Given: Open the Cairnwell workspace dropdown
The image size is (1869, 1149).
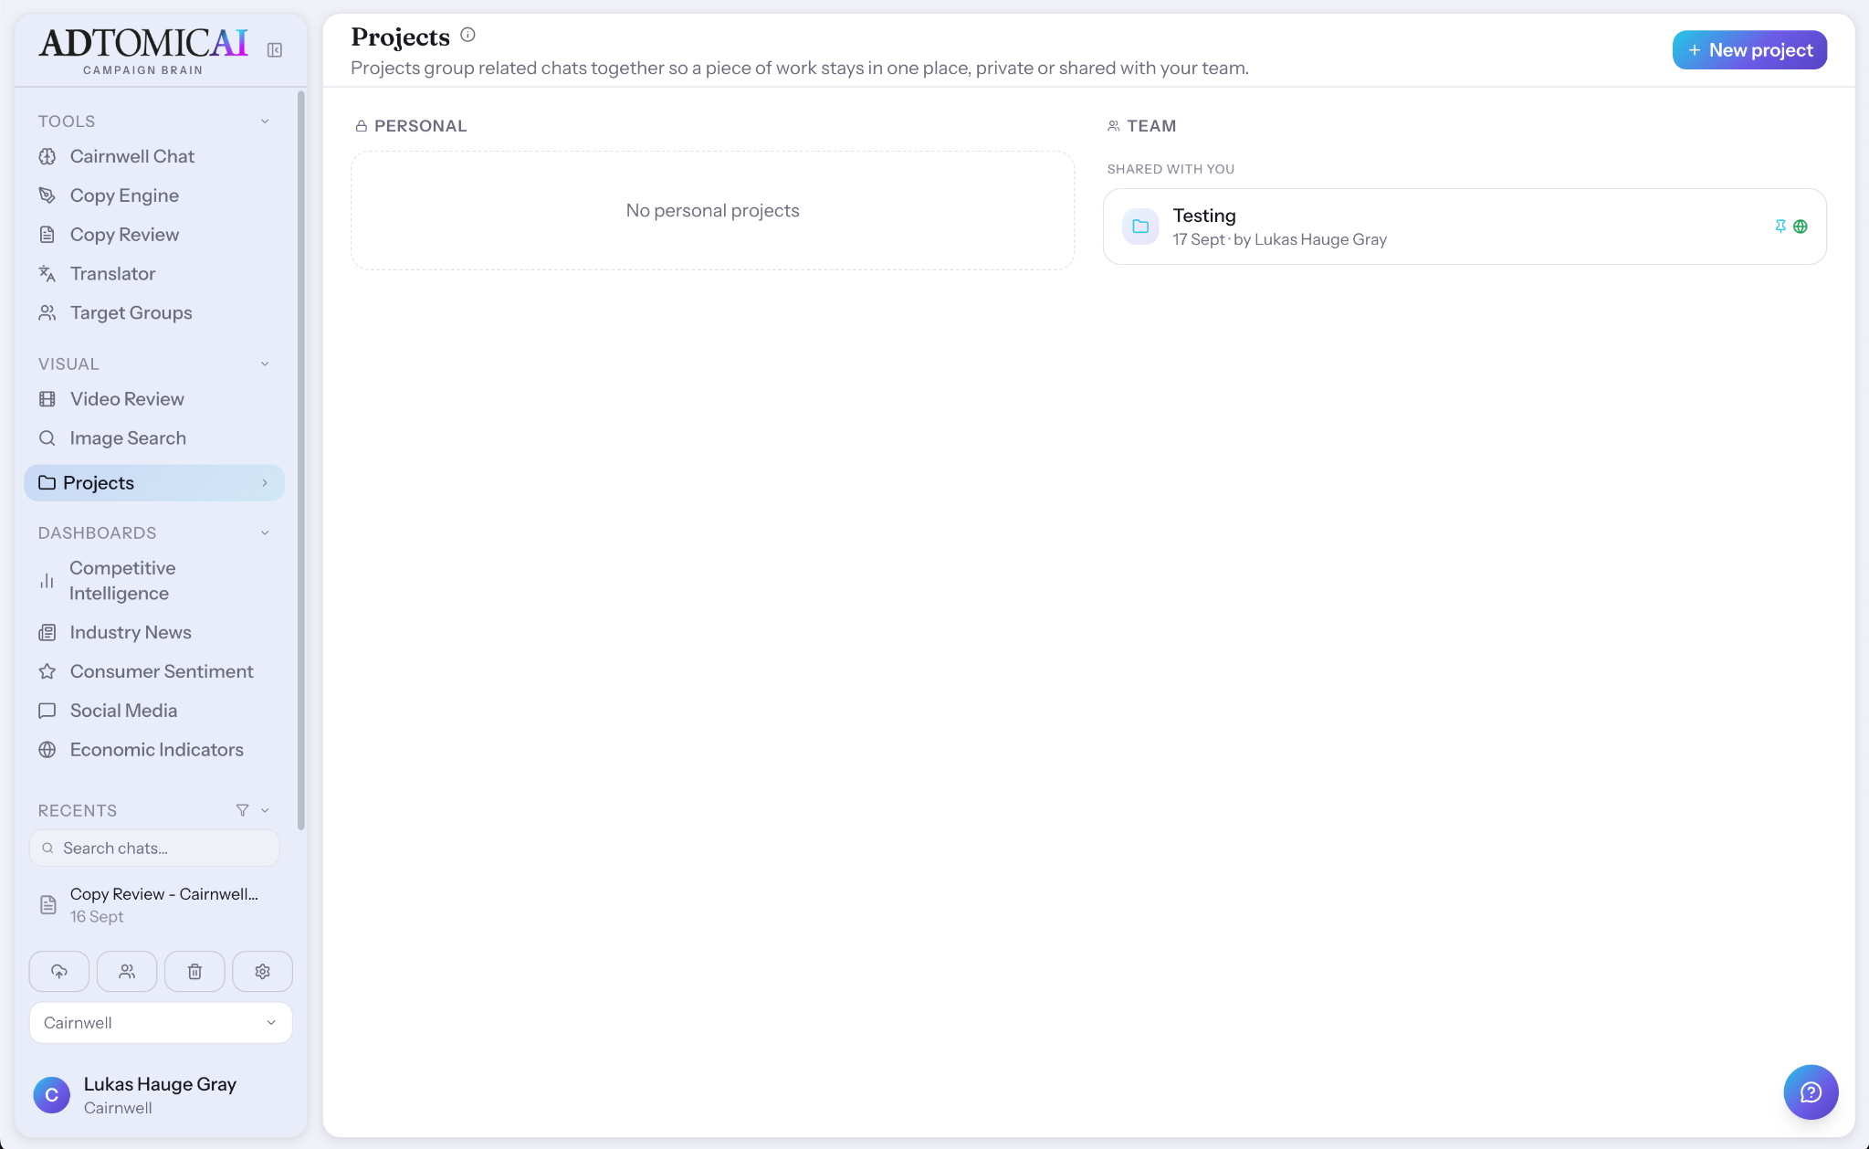Looking at the screenshot, I should click(x=161, y=1023).
